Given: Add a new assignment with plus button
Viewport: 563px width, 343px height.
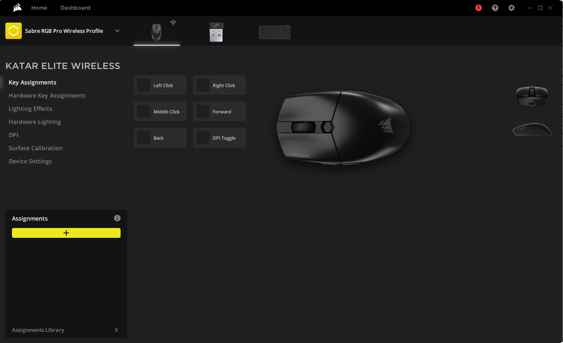Looking at the screenshot, I should point(66,233).
